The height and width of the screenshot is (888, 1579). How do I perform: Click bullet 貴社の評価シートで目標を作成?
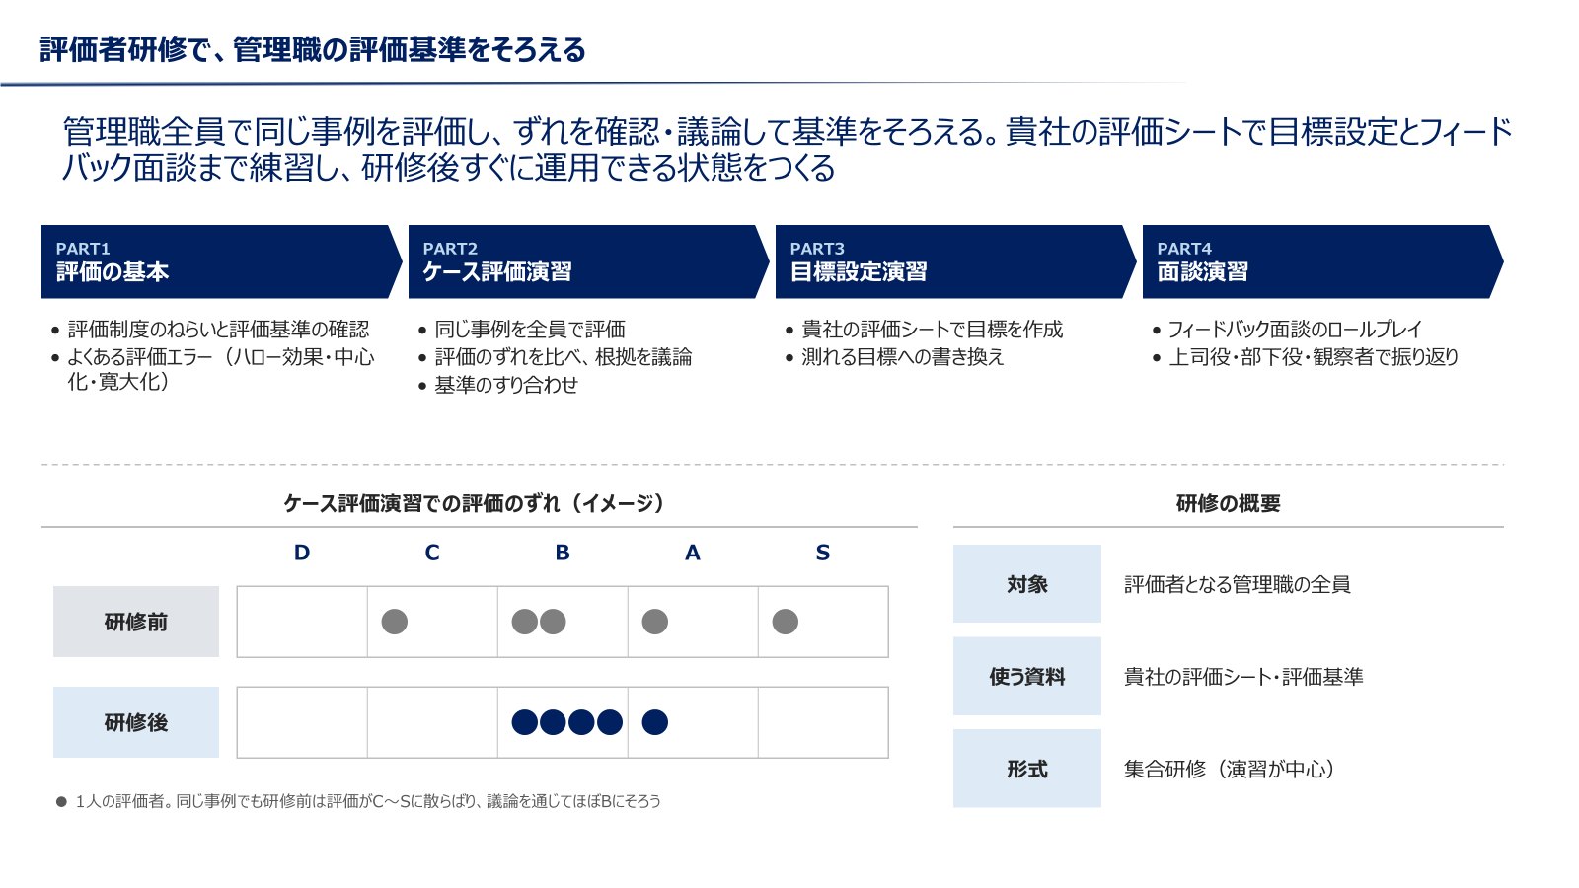(933, 329)
